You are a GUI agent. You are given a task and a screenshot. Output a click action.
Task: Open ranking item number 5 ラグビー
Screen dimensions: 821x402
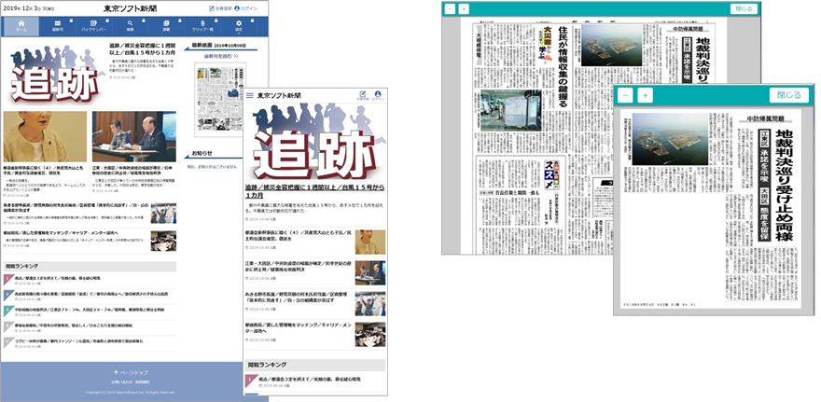click(x=90, y=342)
